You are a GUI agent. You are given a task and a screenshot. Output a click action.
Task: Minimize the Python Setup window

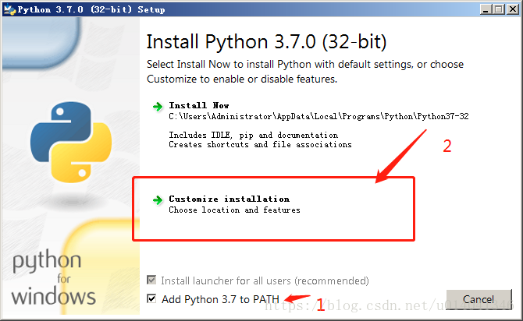tap(486, 9)
